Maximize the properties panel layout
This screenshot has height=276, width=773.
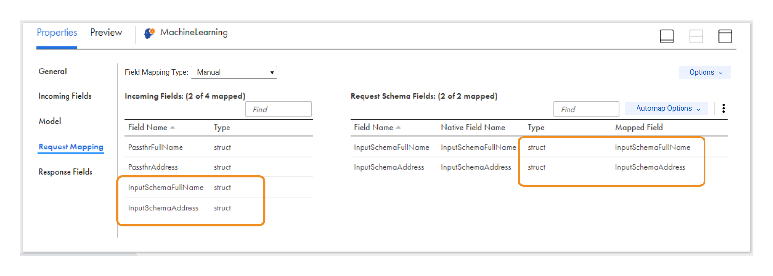[x=725, y=36]
